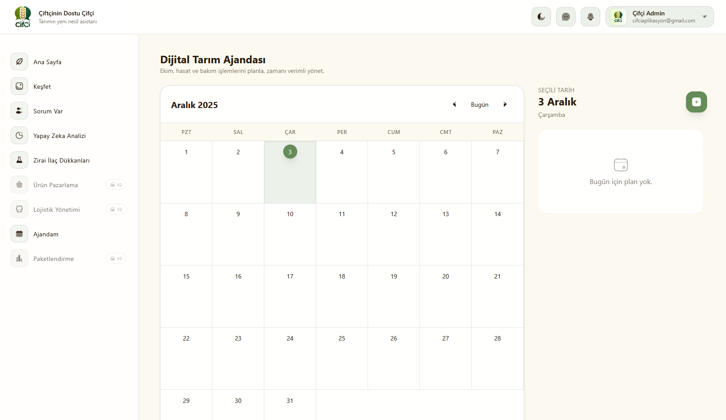Select December 18 in the calendar
Viewport: 726px width, 420px height.
click(342, 276)
